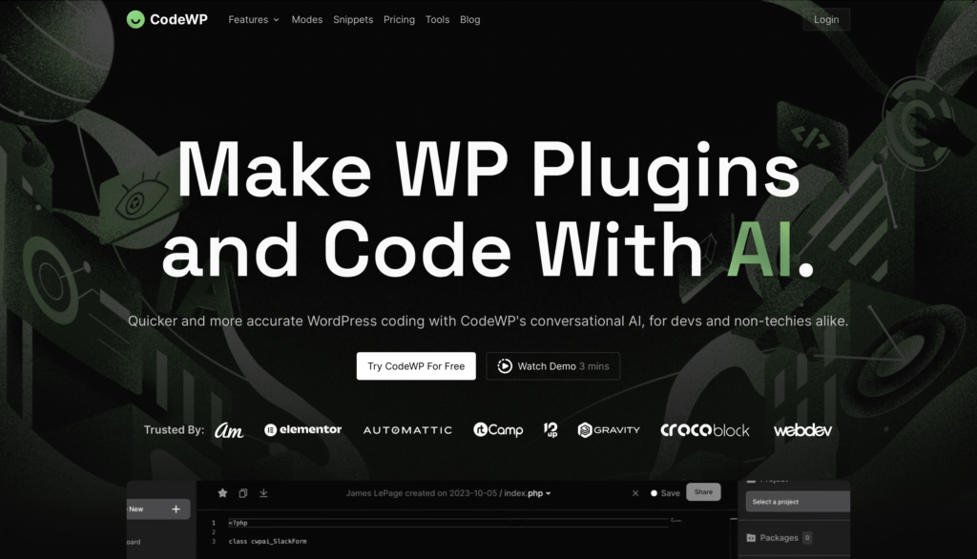Toggle the Save radio dot

[x=655, y=493]
